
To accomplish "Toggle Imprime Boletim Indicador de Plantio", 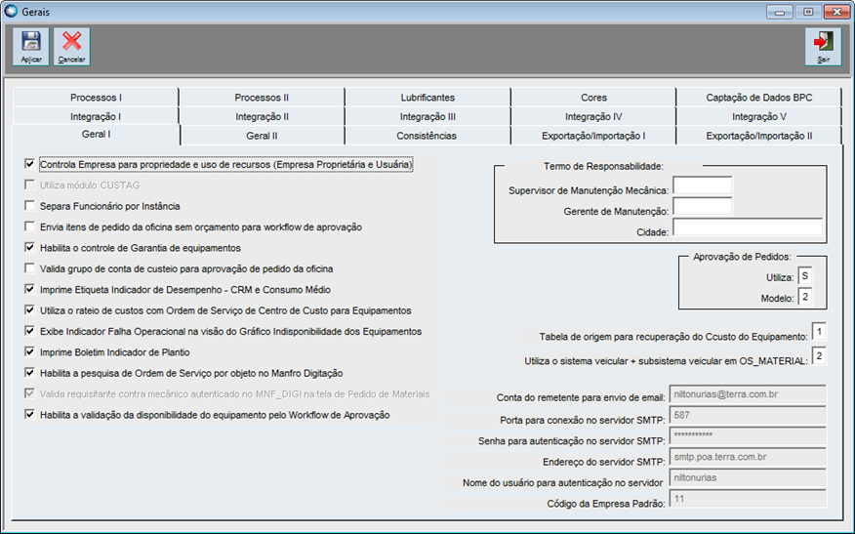I will (x=29, y=351).
